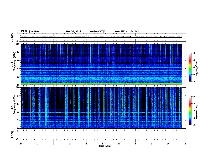
Task: Click the ch.2 frequency tick '2'
Action: 18,120
